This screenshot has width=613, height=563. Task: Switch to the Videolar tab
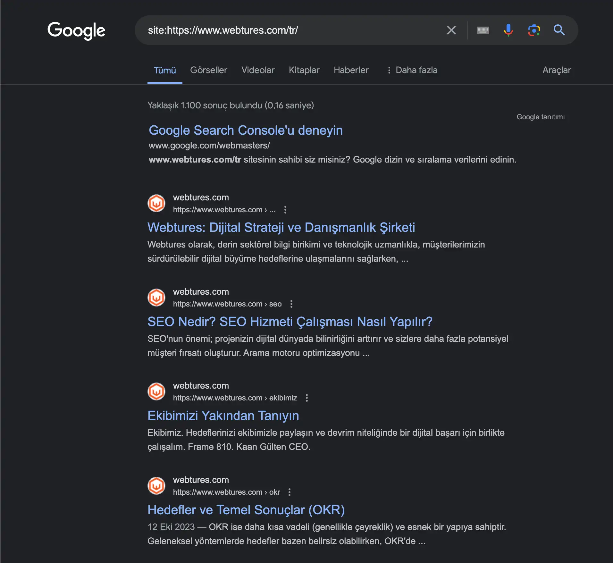click(x=258, y=70)
